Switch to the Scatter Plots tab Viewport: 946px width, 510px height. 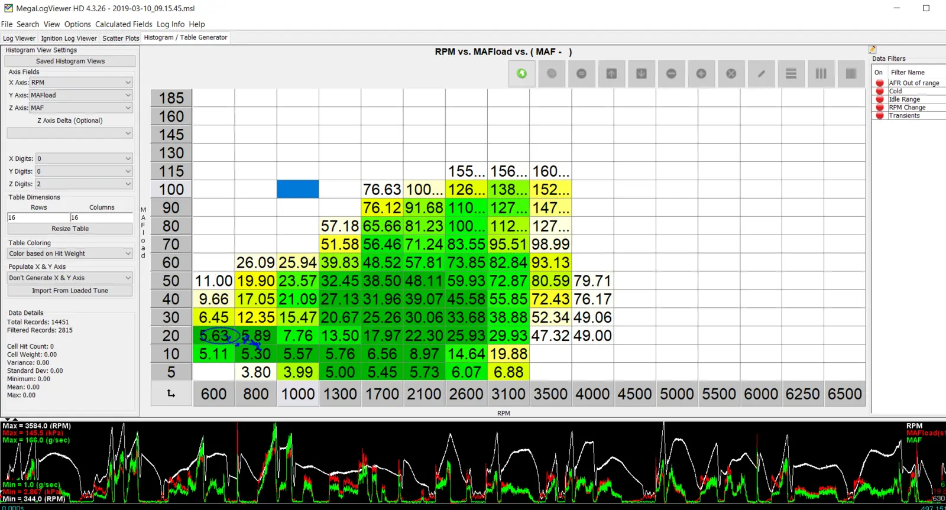point(121,38)
